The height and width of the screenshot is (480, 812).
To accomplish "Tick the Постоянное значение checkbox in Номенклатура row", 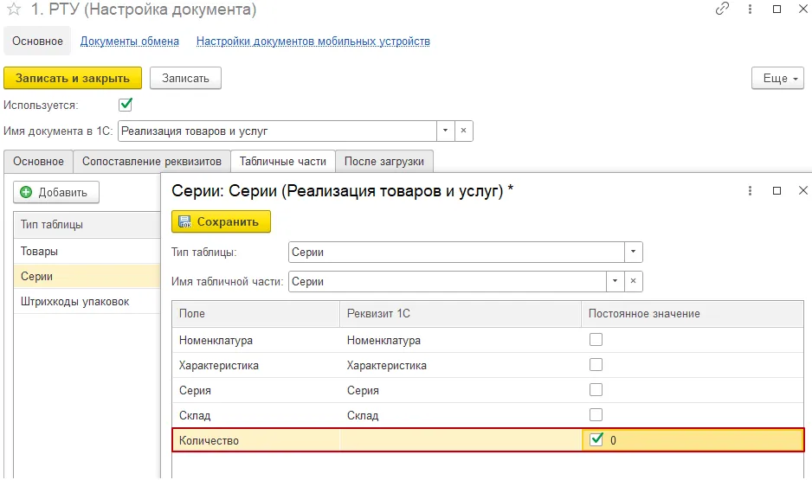I will pyautogui.click(x=596, y=340).
